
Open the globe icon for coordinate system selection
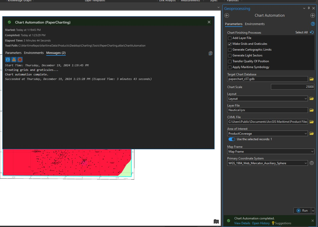[x=311, y=163]
